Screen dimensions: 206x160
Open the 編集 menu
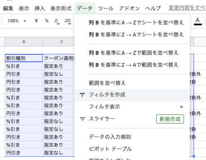tap(8, 8)
